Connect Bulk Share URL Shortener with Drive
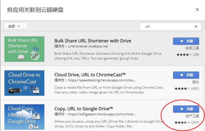This screenshot has width=205, height=131. [186, 41]
